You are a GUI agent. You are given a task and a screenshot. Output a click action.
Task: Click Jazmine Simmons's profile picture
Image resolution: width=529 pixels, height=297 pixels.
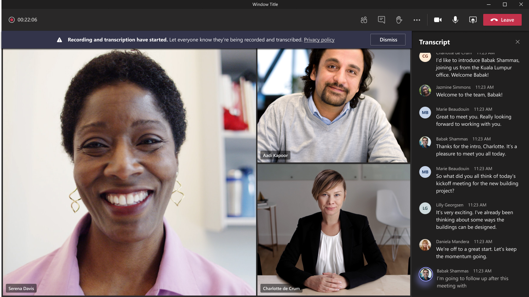click(x=425, y=91)
